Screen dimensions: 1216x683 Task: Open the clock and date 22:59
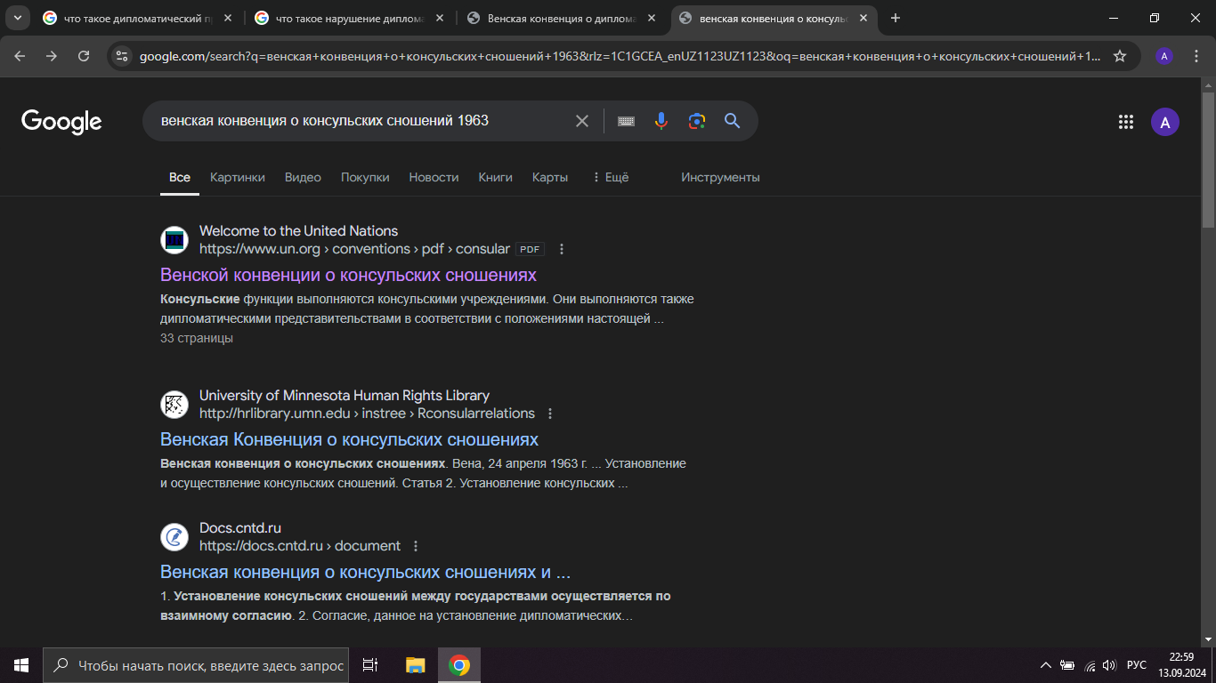[x=1182, y=665]
